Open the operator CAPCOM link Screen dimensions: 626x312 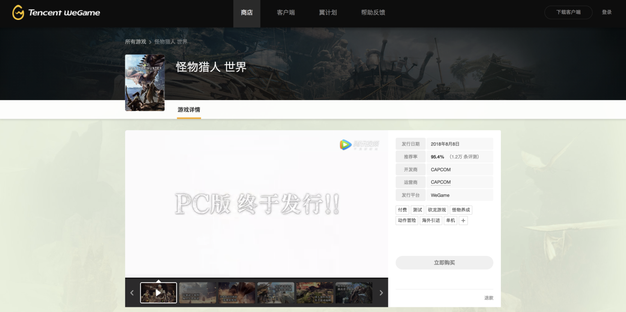[441, 182]
